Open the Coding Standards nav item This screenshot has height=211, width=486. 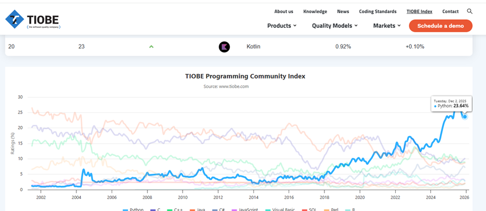(x=378, y=12)
